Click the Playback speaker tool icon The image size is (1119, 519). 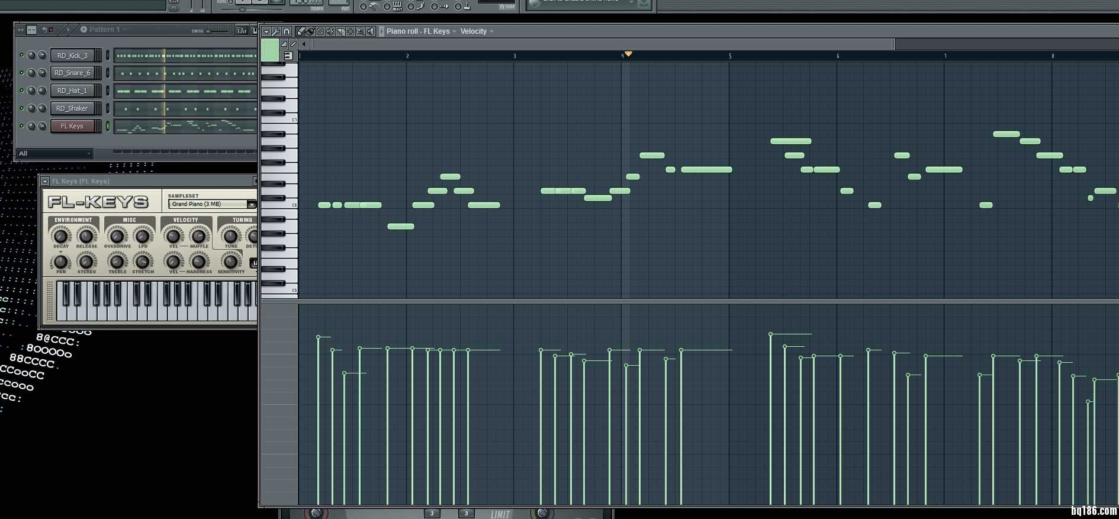(371, 31)
